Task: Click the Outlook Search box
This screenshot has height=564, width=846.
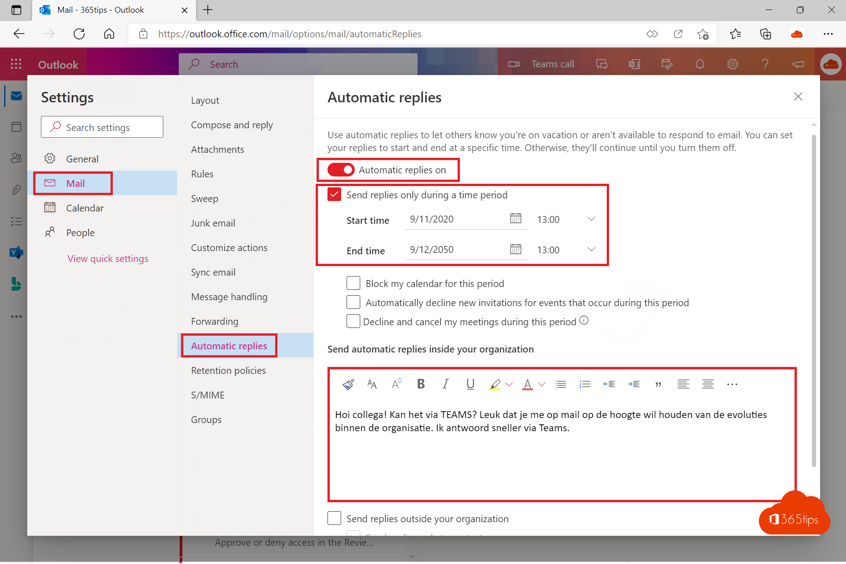Action: click(298, 64)
